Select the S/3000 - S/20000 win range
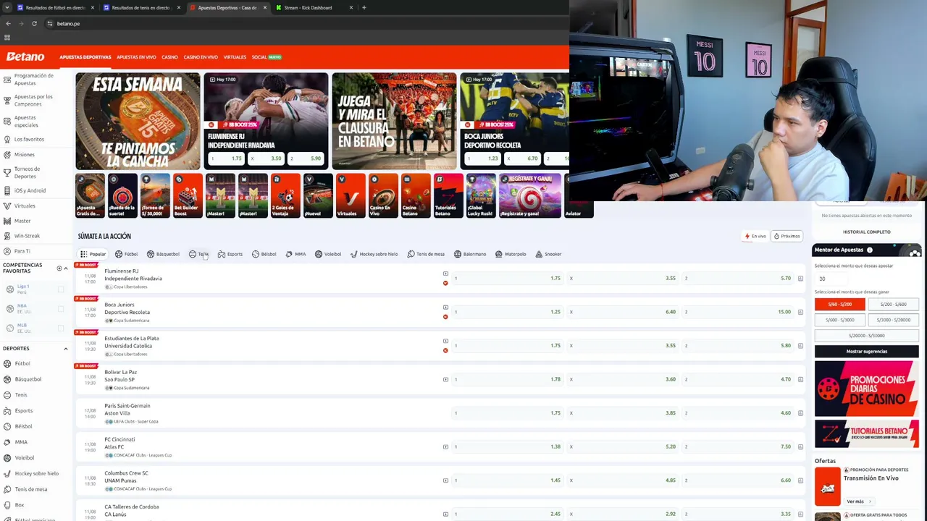 pyautogui.click(x=893, y=320)
